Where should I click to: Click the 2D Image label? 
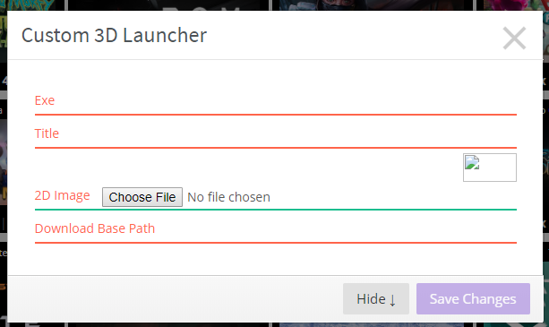[63, 195]
